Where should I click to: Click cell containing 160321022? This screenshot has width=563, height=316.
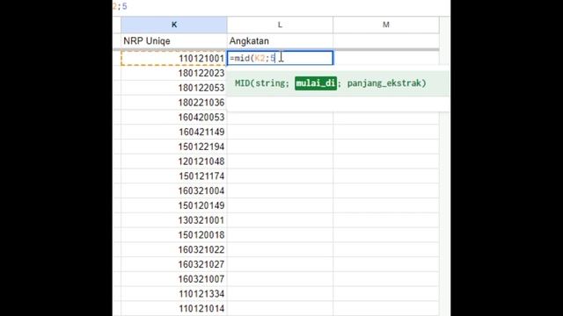[174, 249]
